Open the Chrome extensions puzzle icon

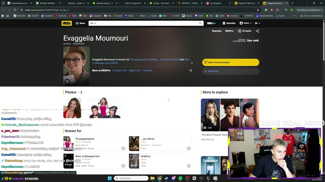(x=277, y=10)
